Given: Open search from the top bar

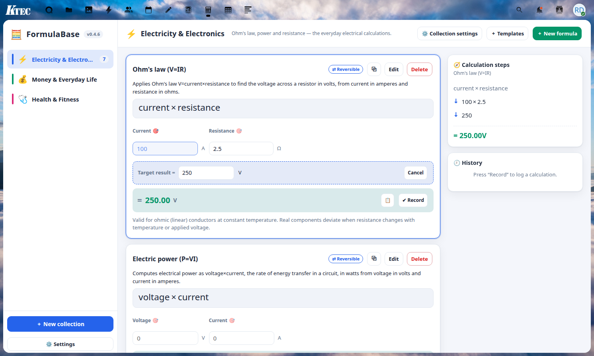Looking at the screenshot, I should pyautogui.click(x=520, y=10).
